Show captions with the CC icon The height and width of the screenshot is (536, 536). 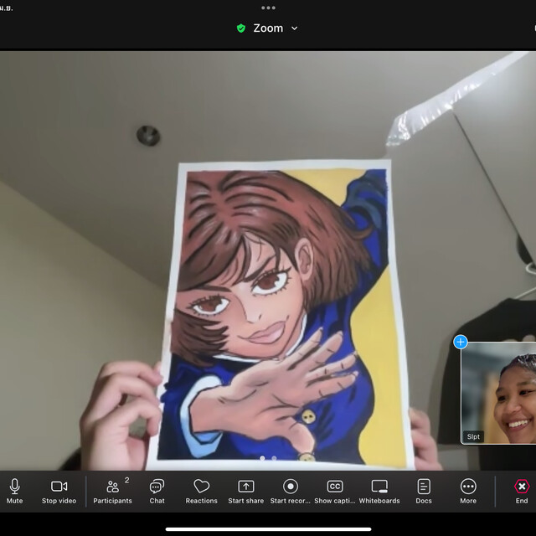[335, 492]
